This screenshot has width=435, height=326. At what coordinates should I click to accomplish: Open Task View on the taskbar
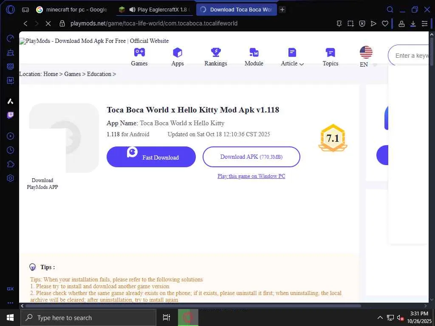(x=167, y=318)
